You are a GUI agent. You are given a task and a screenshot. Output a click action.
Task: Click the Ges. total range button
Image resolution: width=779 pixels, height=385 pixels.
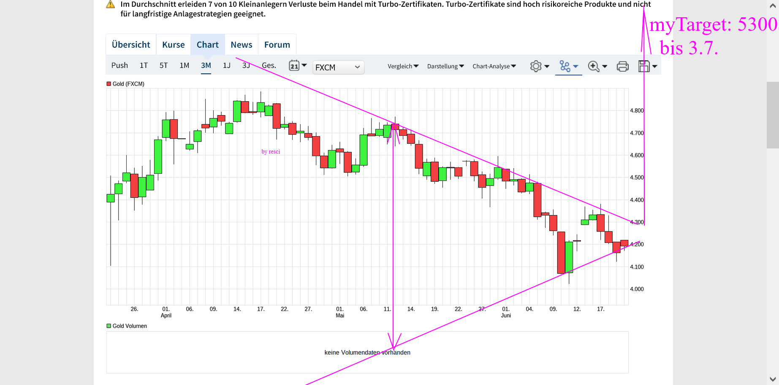coord(269,65)
